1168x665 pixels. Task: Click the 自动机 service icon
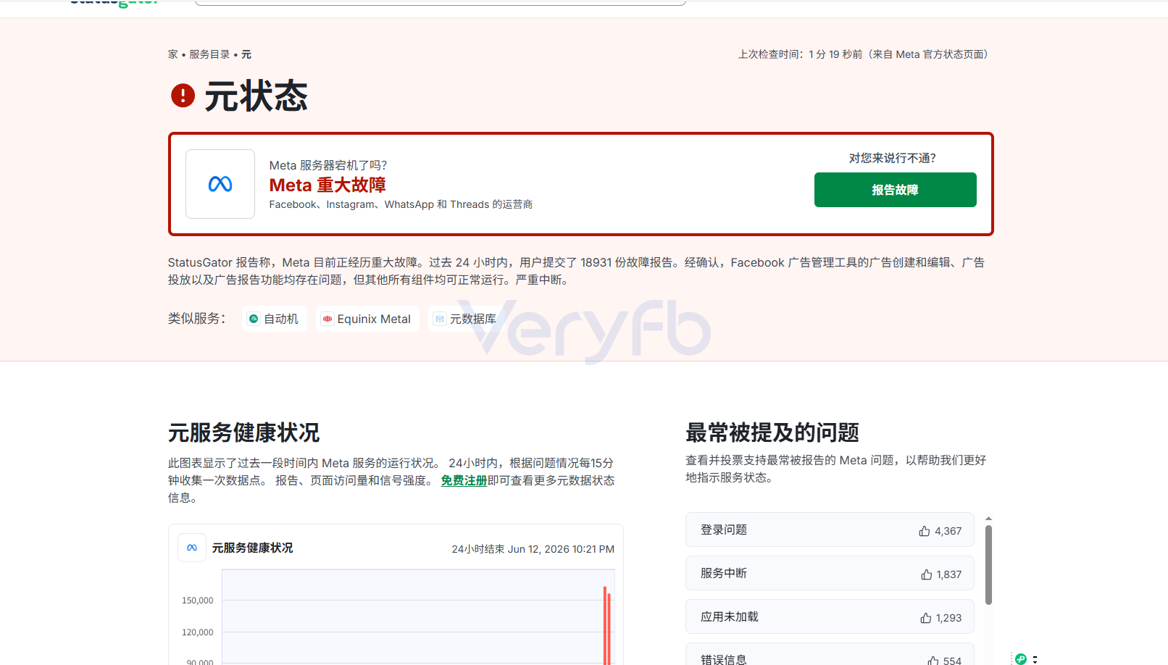click(254, 319)
